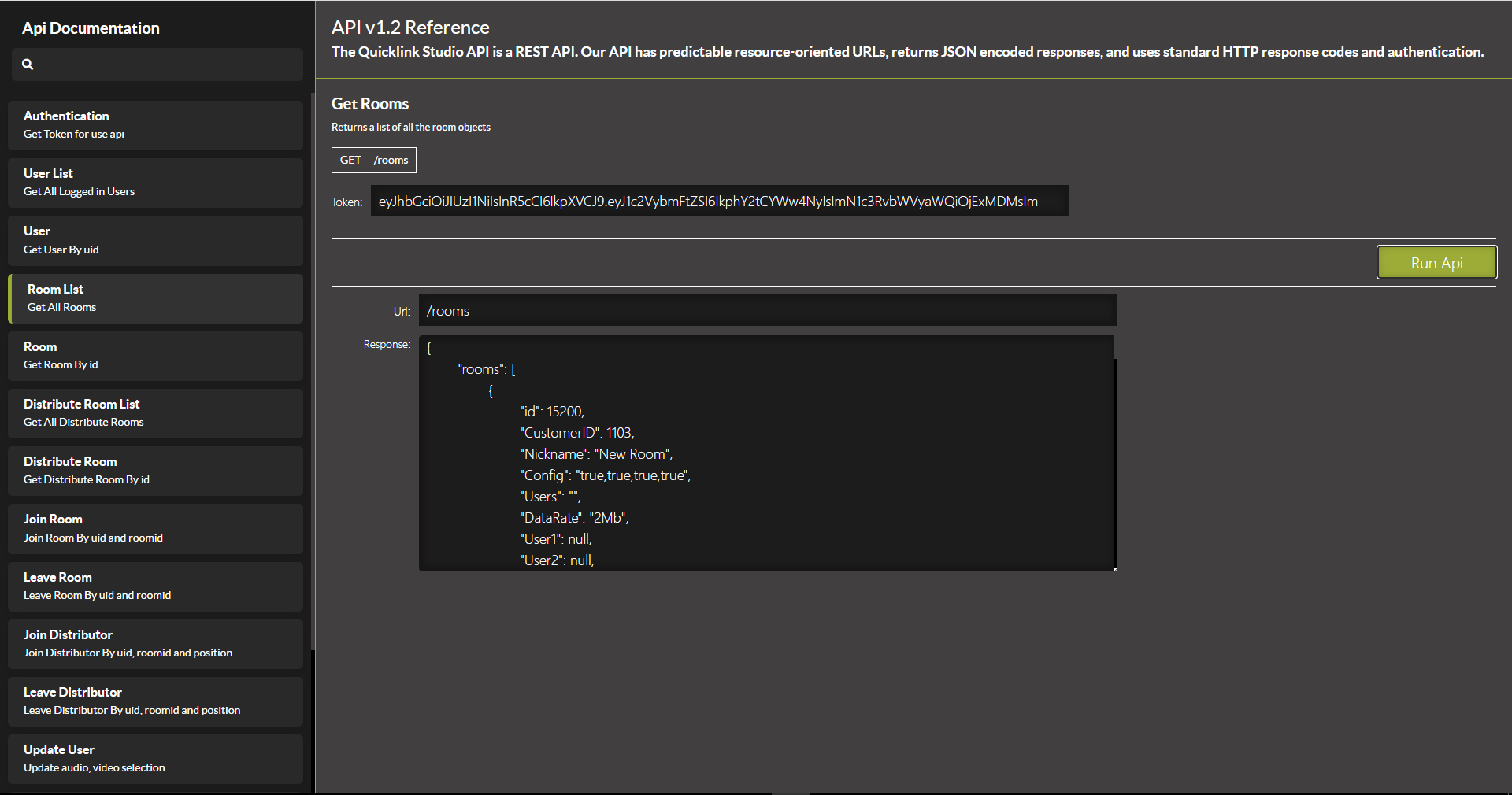This screenshot has width=1512, height=795.
Task: Open Leave Room documentation
Action: point(155,586)
